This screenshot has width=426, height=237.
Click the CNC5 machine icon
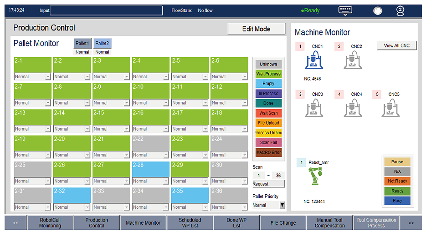coord(390,108)
